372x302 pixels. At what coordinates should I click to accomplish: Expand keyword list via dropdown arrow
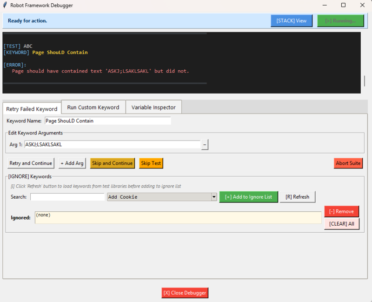[x=214, y=197]
